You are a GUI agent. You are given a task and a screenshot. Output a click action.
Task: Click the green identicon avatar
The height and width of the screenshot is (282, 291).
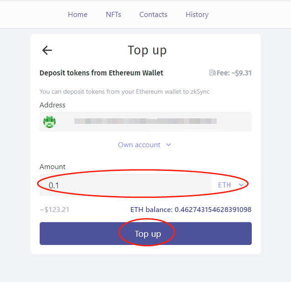click(49, 122)
